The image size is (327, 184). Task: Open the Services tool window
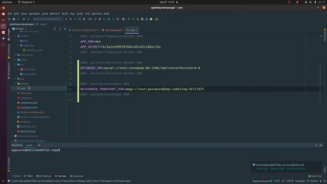point(77,176)
